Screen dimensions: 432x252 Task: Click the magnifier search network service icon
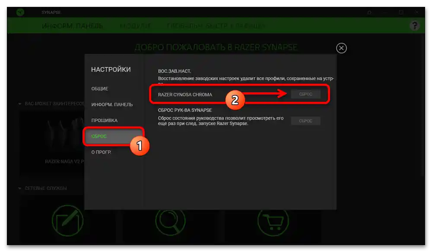[170, 220]
